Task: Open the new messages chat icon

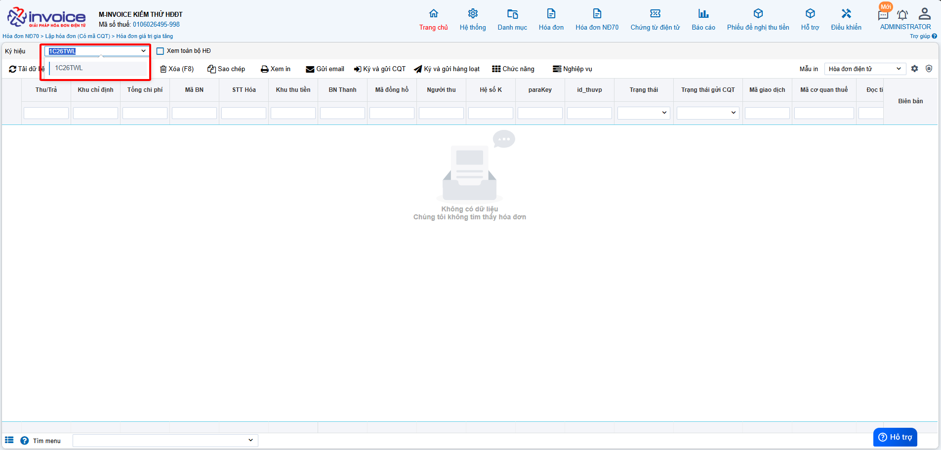Action: click(883, 15)
